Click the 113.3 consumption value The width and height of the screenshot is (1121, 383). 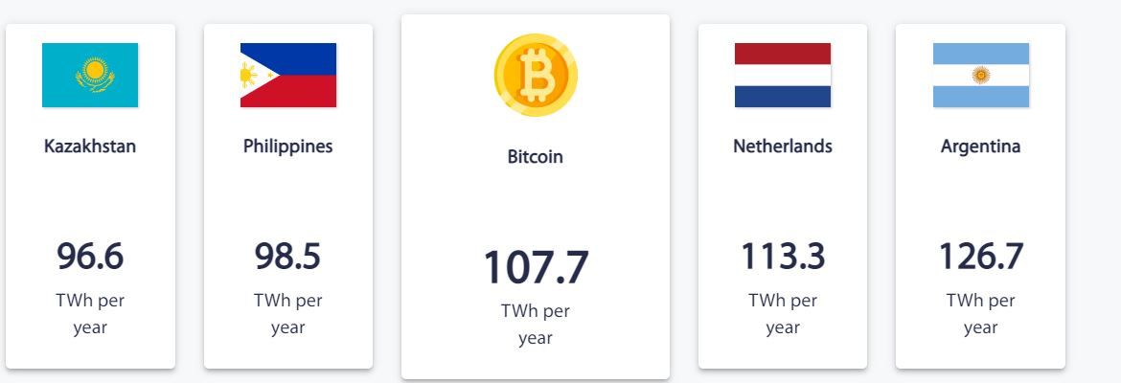click(x=782, y=257)
